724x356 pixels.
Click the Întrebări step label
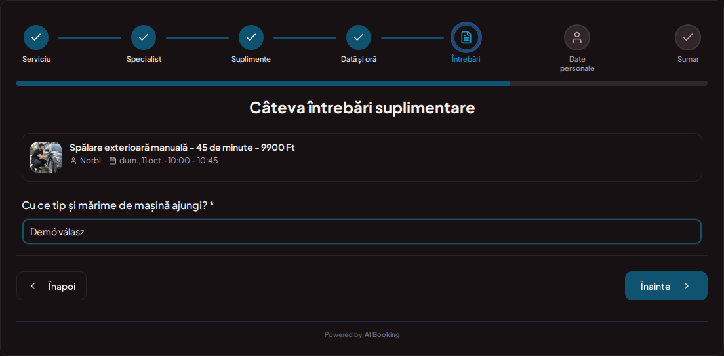466,59
